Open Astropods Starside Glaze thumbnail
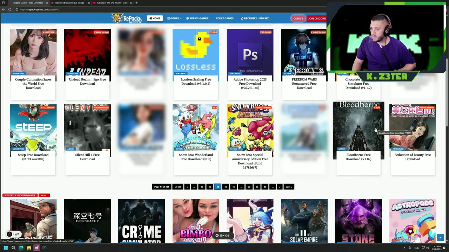Screen dimensions: 449x252 click(413, 221)
